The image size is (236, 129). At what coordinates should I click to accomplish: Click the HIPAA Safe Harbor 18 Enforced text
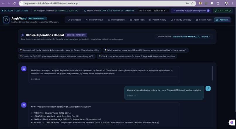pyautogui.click(x=117, y=11)
